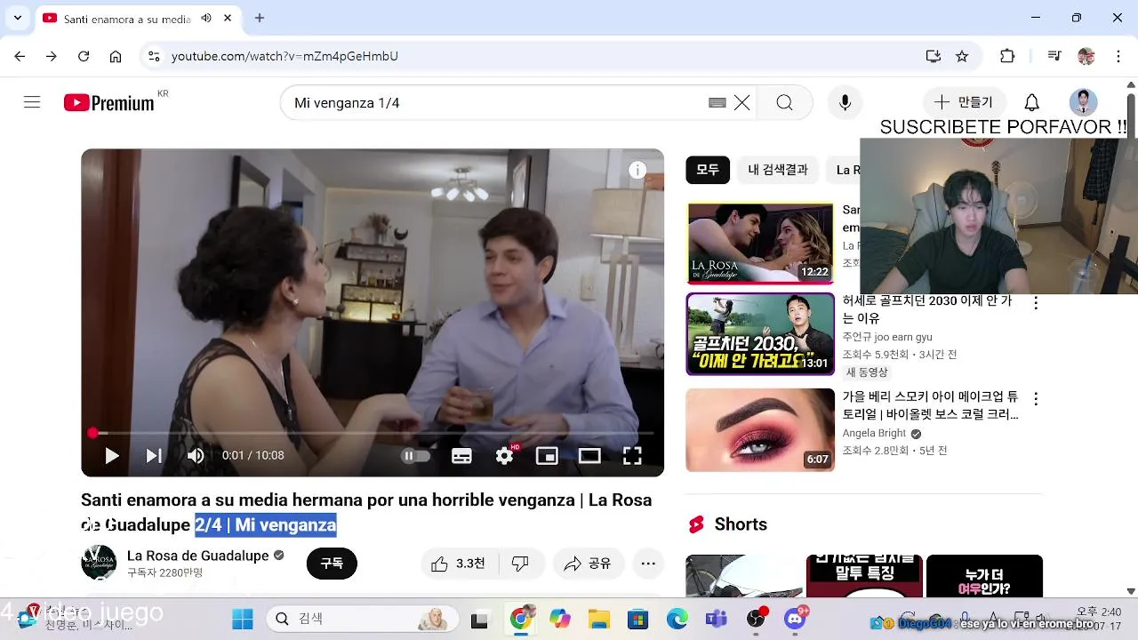This screenshot has width=1138, height=640.
Task: Open La Rosa de Guadalupe channel name
Action: pyautogui.click(x=197, y=556)
